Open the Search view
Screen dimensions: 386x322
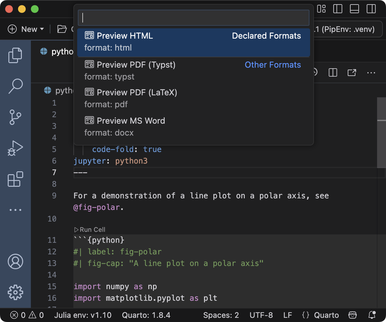[15, 86]
